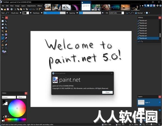Toggle History window visibility clock icon

(x=148, y=6)
